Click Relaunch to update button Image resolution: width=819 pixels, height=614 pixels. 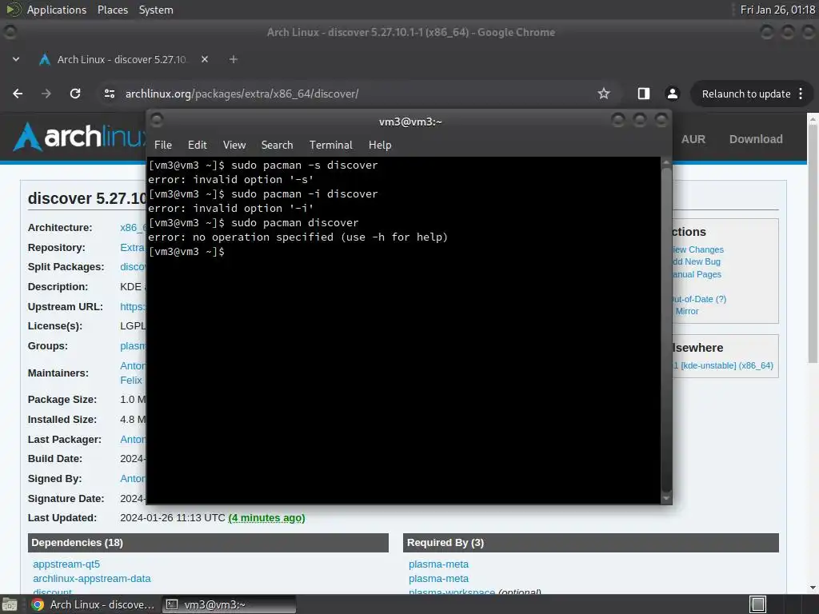746,94
